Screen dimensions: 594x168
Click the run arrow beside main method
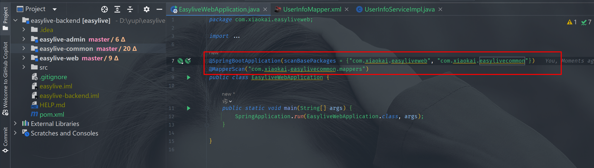tap(189, 108)
